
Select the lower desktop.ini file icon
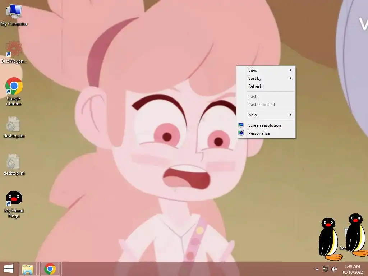pos(14,165)
